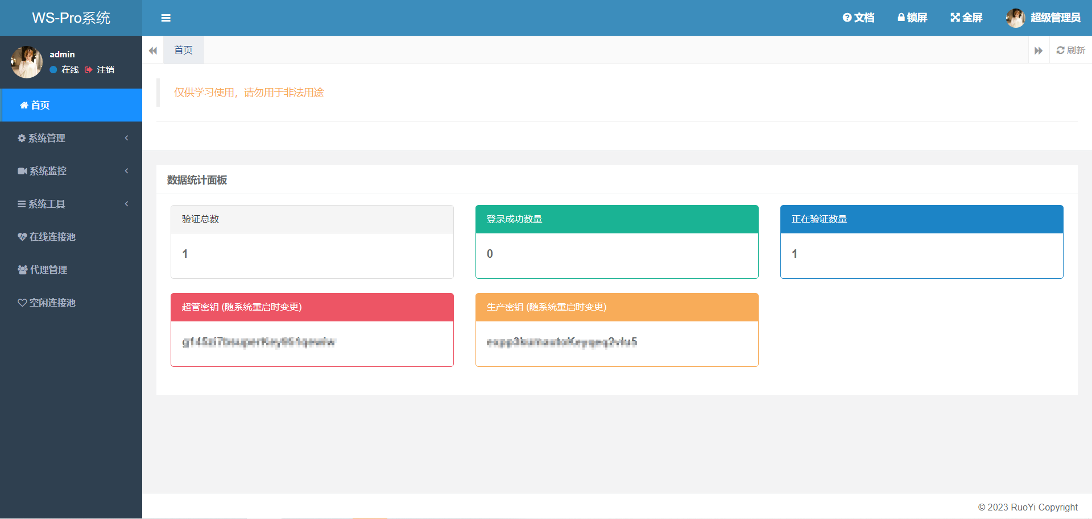Switch to the 首页 tab
1092x519 pixels.
(x=183, y=51)
